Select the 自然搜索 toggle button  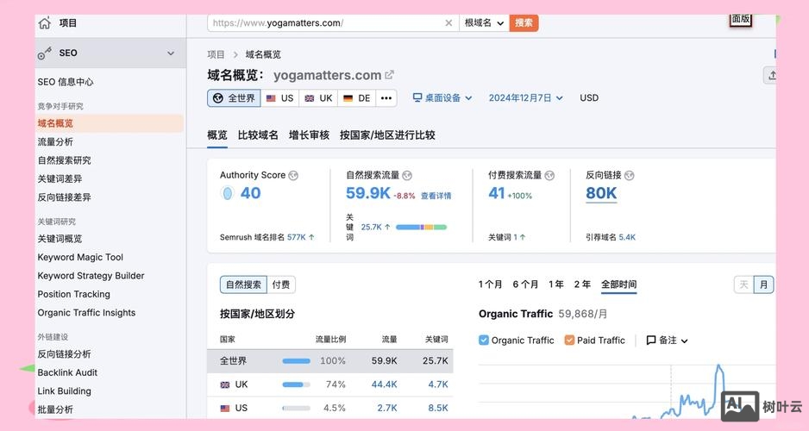[x=243, y=284]
